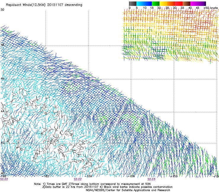Image resolution: width=219 pixels, height=192 pixels.
Task: Click the latitude label '42'
Action: (x=2, y=143)
